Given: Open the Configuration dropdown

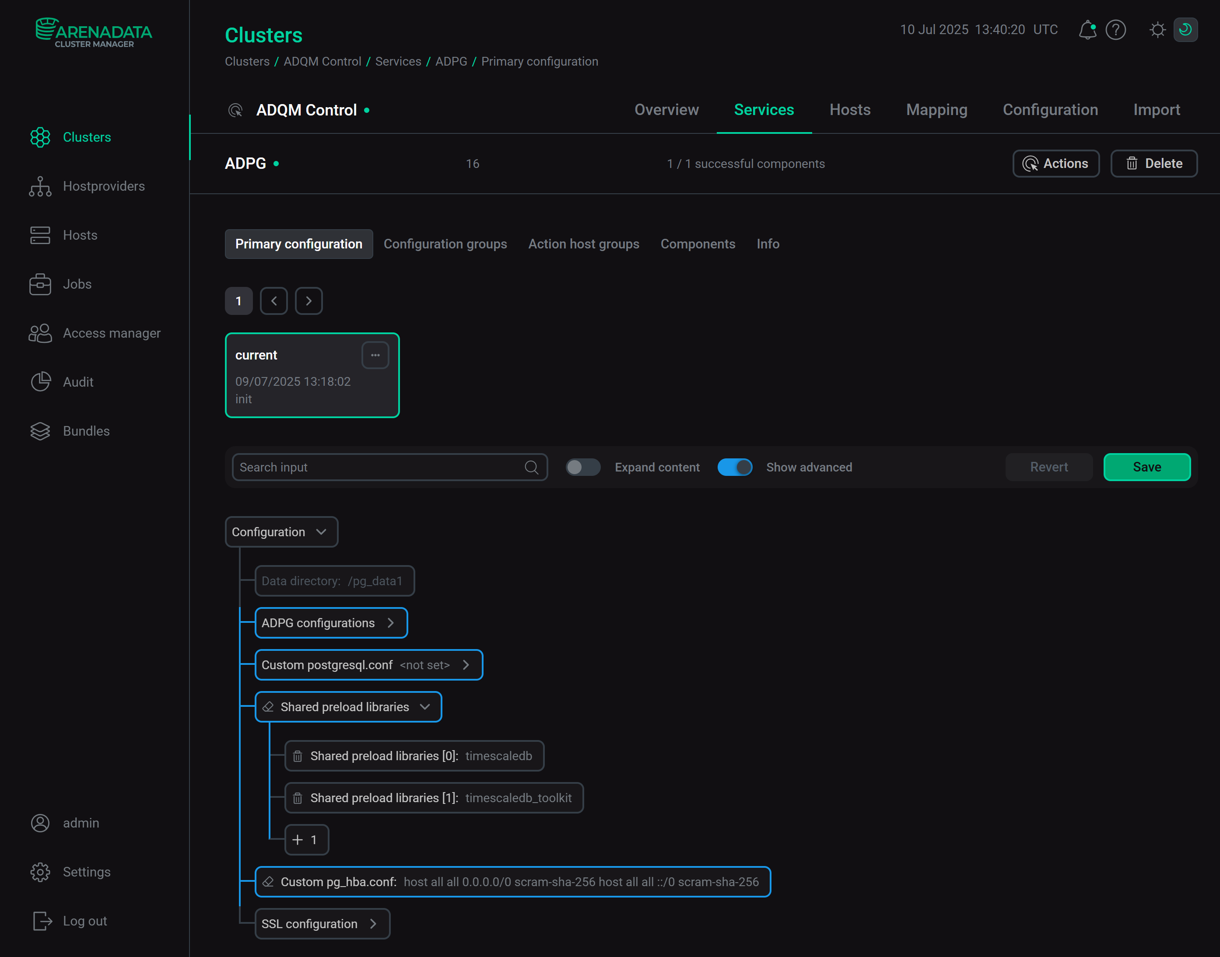Looking at the screenshot, I should pyautogui.click(x=281, y=532).
